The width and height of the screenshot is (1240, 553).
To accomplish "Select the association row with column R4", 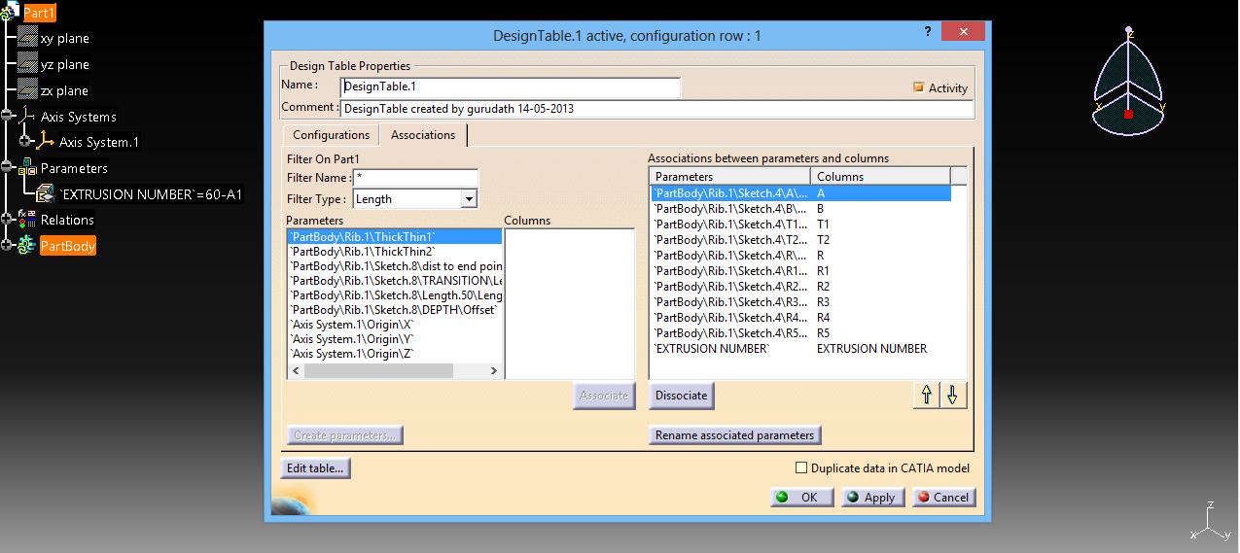I will click(800, 318).
